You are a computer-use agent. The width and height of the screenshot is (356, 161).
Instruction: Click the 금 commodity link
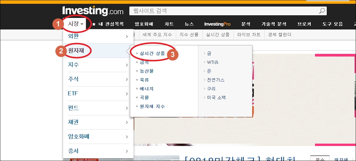coord(209,54)
